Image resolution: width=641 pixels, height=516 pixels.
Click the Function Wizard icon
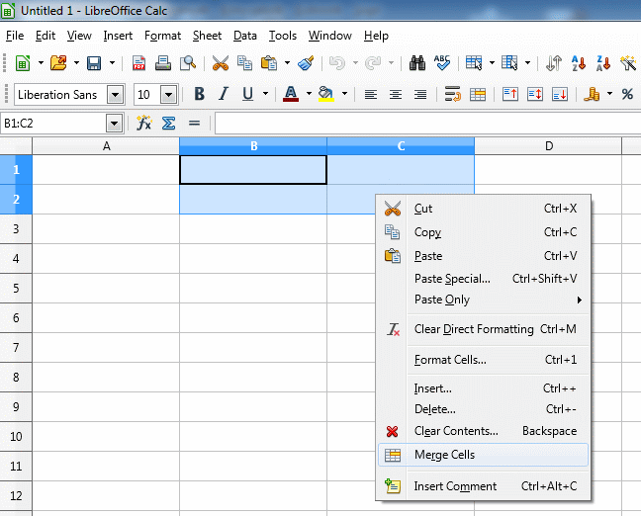tap(144, 124)
